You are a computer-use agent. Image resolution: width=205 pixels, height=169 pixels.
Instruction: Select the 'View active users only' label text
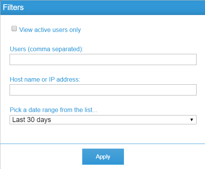[x=50, y=30]
